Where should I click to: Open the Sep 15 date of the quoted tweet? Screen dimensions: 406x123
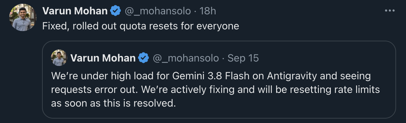pos(243,58)
